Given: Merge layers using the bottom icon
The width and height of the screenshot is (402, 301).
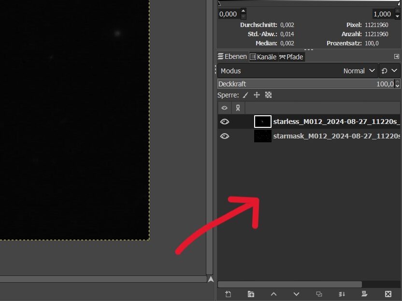Looking at the screenshot, I should point(342,294).
